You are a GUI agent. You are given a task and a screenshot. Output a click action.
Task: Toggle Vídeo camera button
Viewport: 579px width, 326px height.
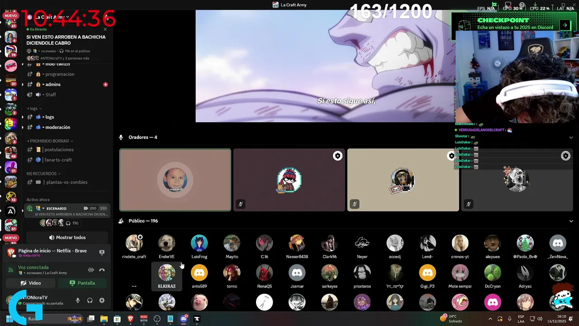click(x=31, y=283)
